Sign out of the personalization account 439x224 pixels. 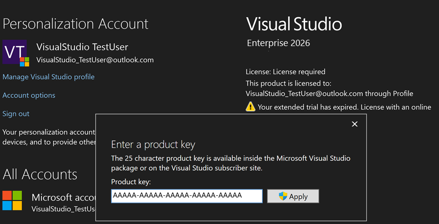click(x=16, y=113)
